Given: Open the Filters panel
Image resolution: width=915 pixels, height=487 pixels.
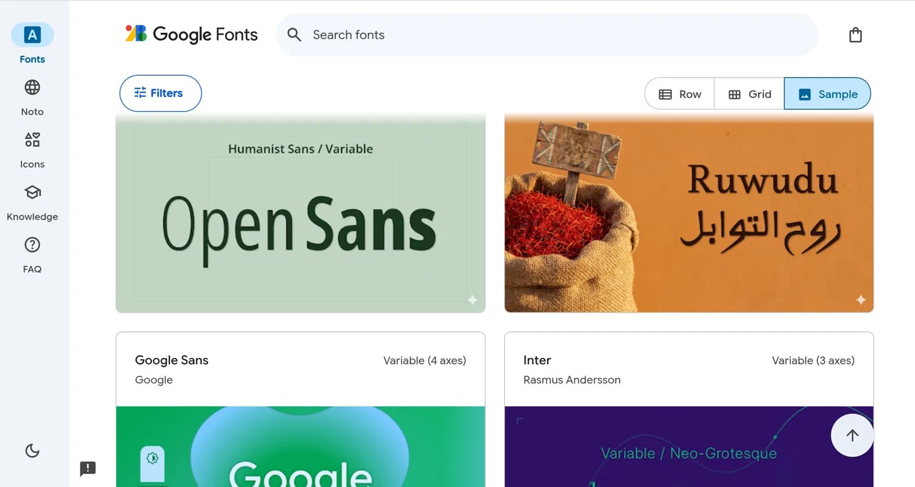Looking at the screenshot, I should 160,93.
